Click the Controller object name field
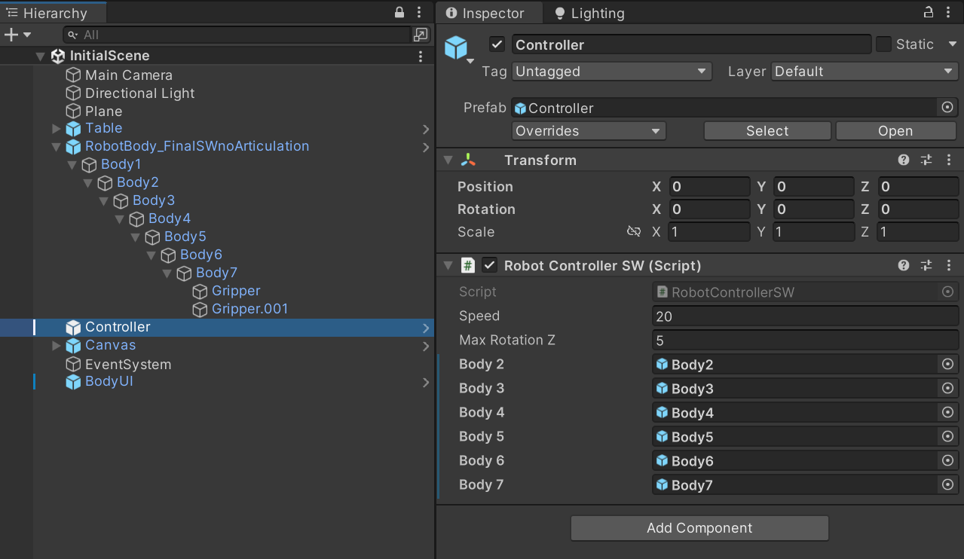964x559 pixels. (x=691, y=44)
